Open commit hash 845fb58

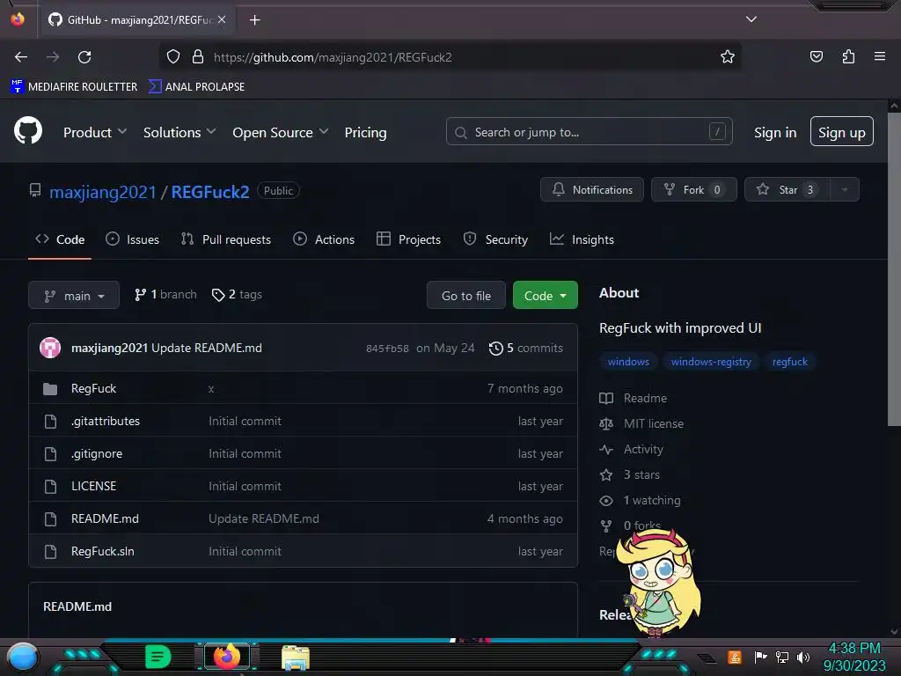[x=387, y=349]
